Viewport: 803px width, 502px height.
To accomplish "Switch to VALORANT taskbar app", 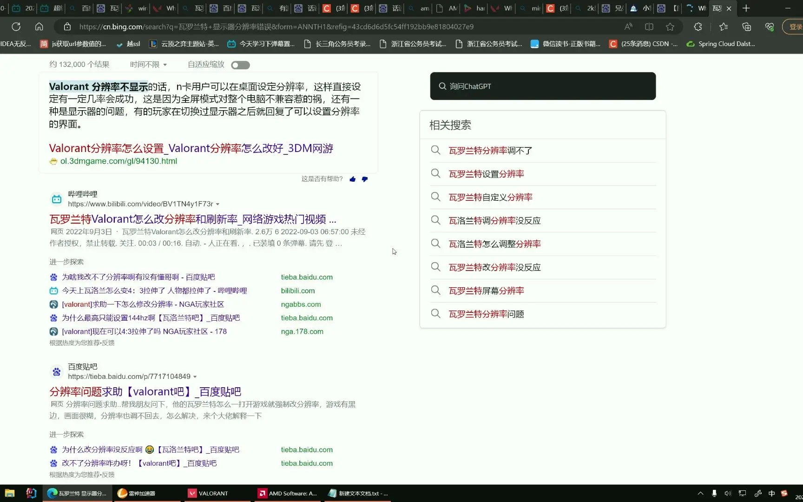I will (217, 493).
